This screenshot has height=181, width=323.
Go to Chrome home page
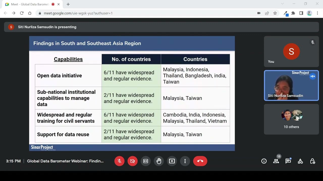pos(30,13)
